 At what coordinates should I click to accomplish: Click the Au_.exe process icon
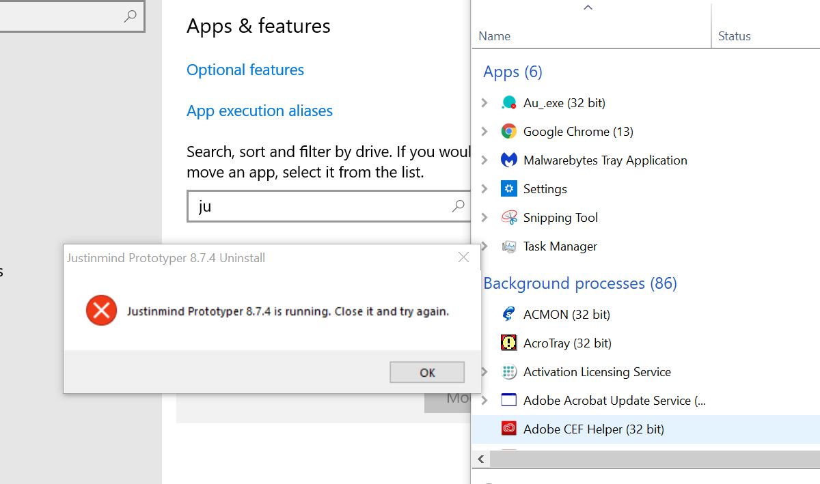[x=508, y=103]
